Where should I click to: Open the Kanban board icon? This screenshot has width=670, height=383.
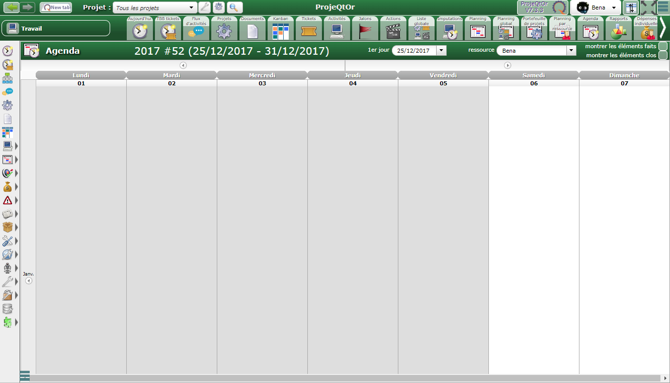pyautogui.click(x=281, y=31)
